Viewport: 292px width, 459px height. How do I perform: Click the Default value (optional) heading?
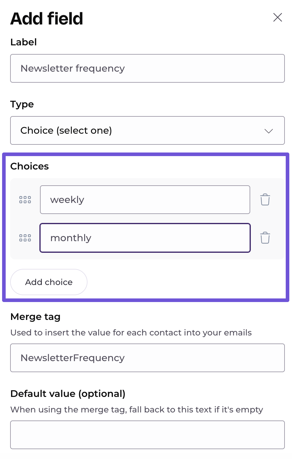[68, 394]
